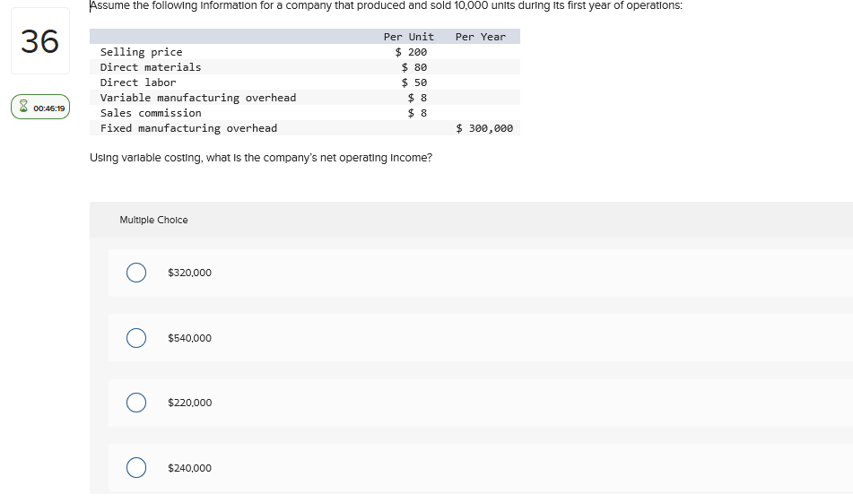Click the 00:46:19 countdown timer text
Image resolution: width=853 pixels, height=503 pixels.
tap(48, 108)
